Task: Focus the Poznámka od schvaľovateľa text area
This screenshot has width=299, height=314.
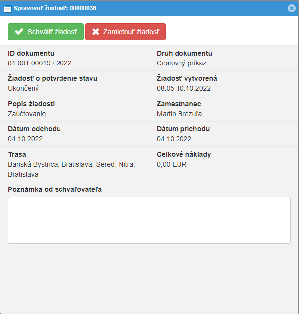Action: tap(149, 220)
